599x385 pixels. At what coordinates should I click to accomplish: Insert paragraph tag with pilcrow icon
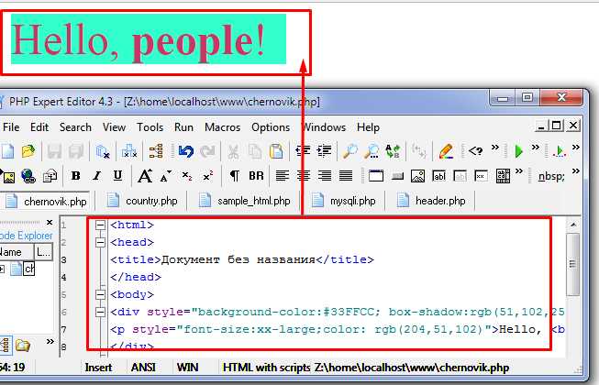coord(235,176)
